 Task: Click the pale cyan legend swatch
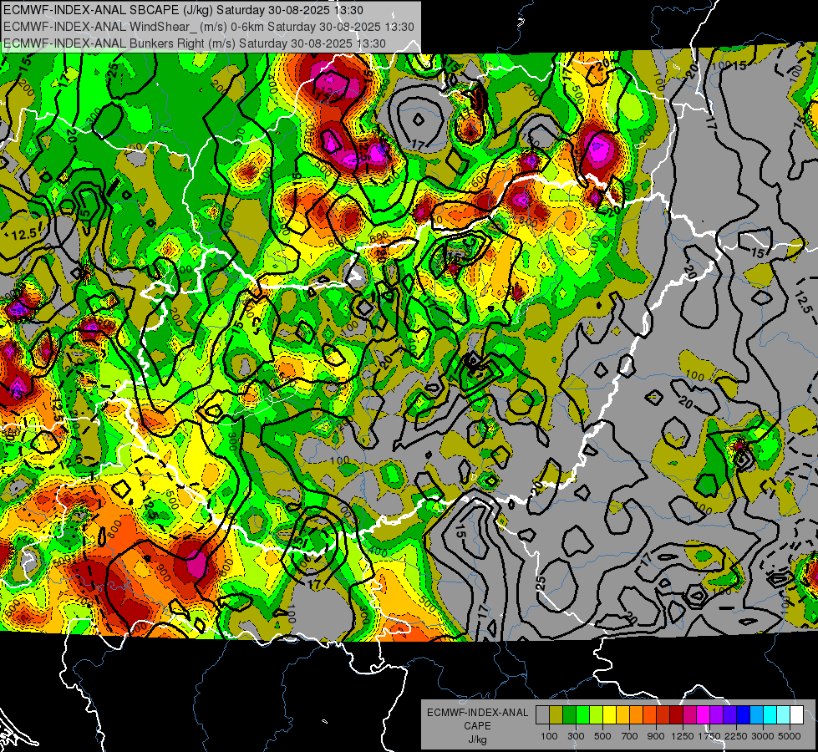784,714
